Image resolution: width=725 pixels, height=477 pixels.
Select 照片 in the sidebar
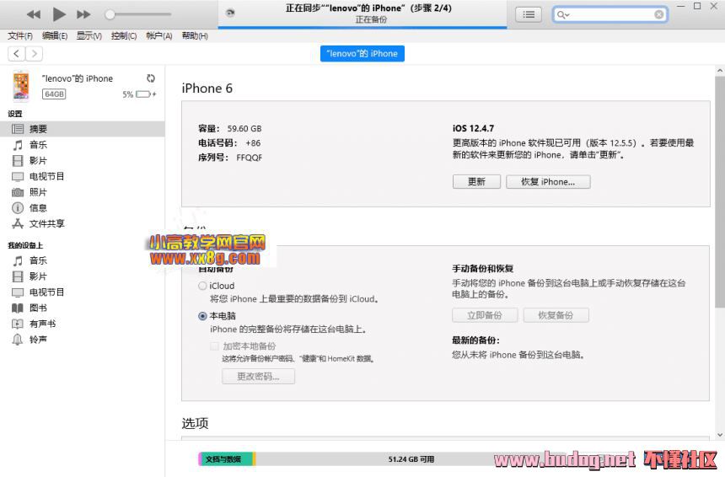point(83,192)
